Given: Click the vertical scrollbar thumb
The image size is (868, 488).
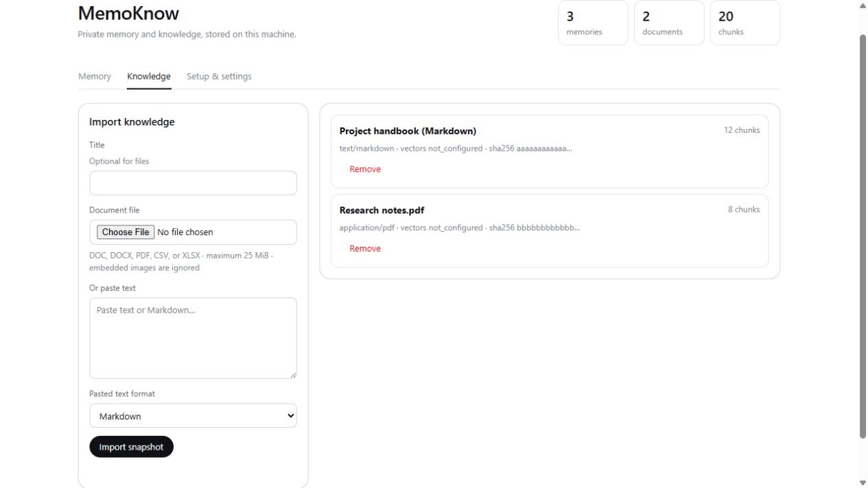Looking at the screenshot, I should (863, 236).
